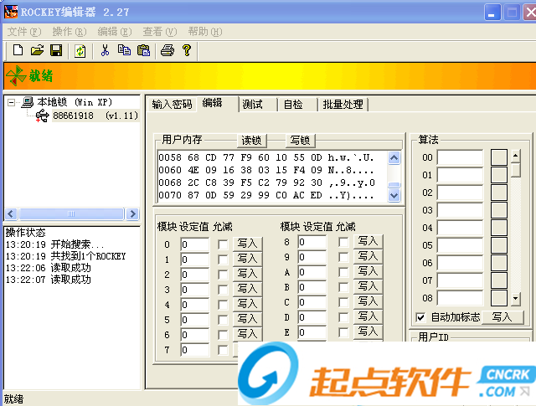Click memory row 0060 hex data

click(x=255, y=170)
